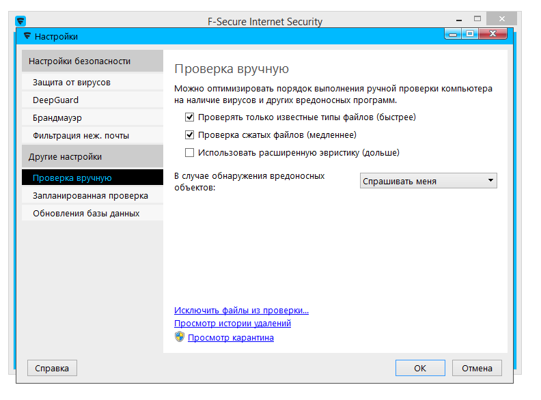Click the shield icon beside quarantine link
This screenshot has height=400, width=541.
pos(180,337)
